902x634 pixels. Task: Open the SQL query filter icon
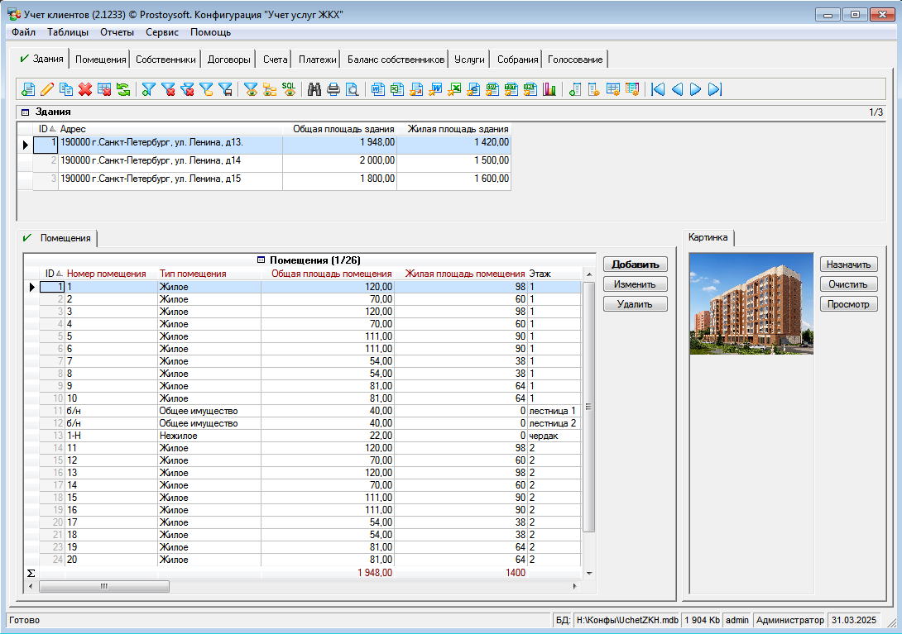[289, 89]
